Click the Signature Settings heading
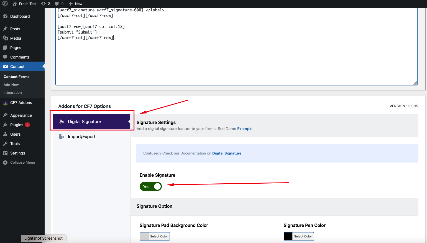The image size is (427, 243). tap(156, 122)
